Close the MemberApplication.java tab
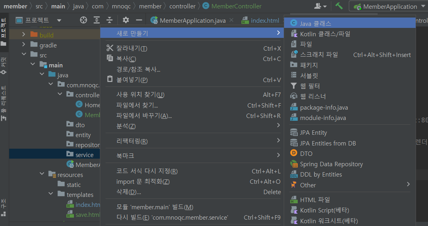 coord(231,20)
